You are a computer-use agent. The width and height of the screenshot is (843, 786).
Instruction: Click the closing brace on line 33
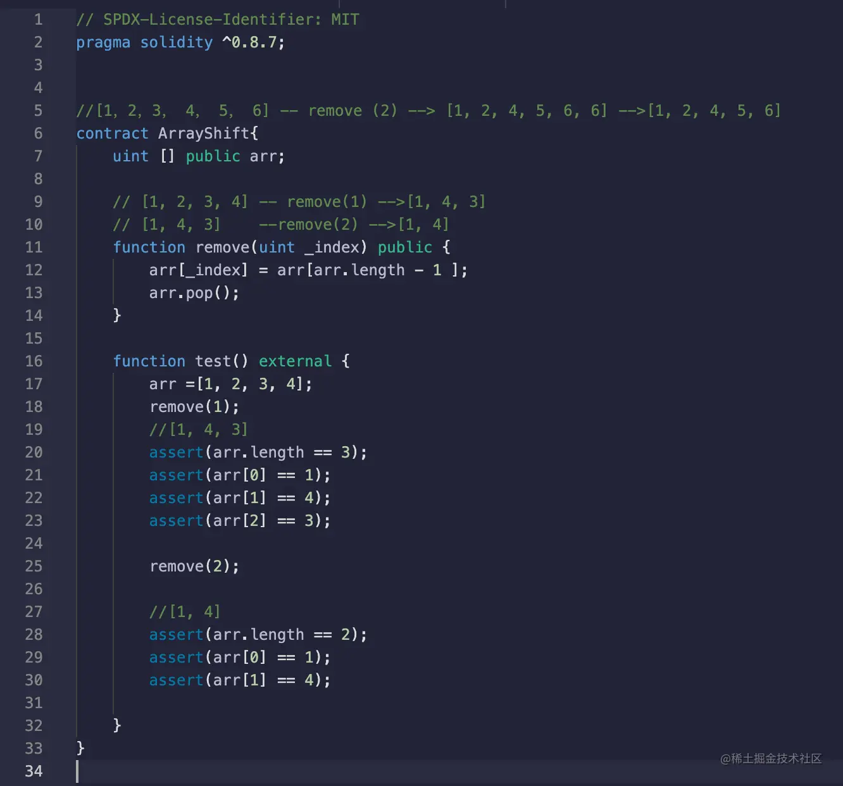click(80, 748)
